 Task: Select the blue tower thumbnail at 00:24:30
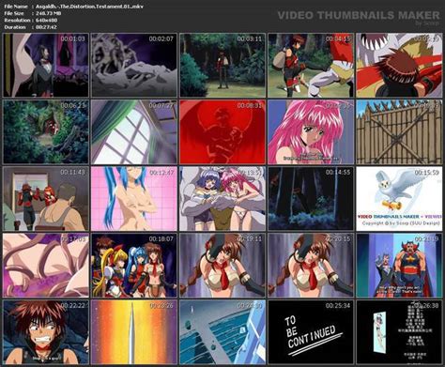tap(222, 332)
